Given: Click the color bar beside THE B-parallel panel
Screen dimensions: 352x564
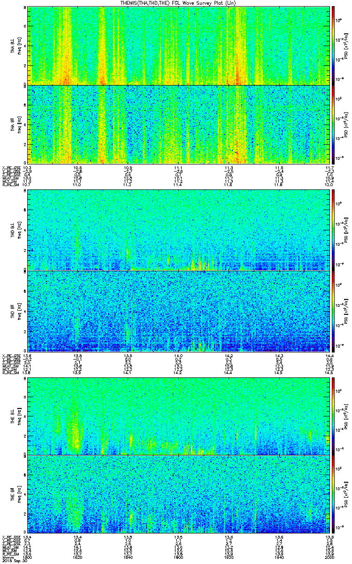Looking at the screenshot, I should coord(333,494).
